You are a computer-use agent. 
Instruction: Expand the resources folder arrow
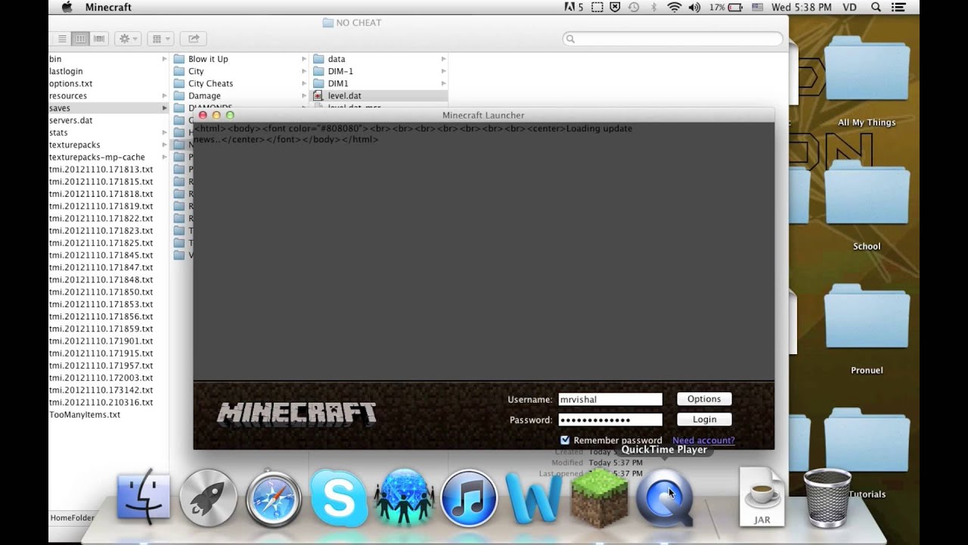(164, 96)
